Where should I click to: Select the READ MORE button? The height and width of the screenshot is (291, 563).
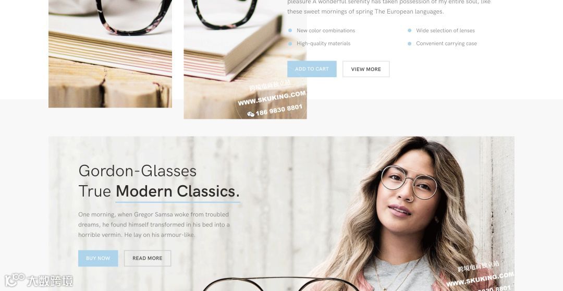click(147, 258)
